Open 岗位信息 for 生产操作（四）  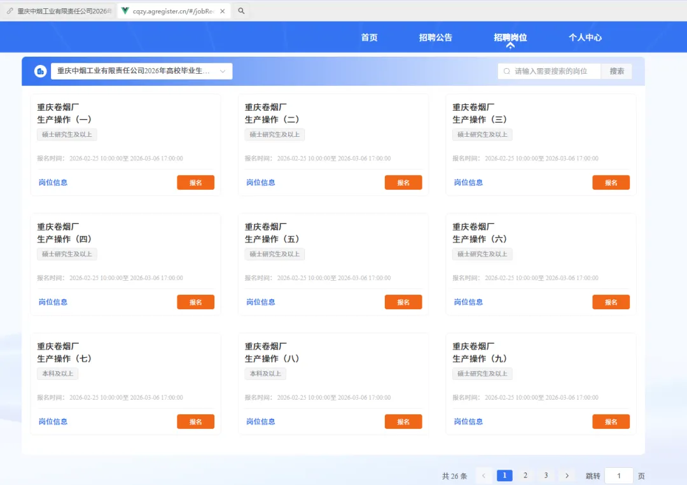53,302
